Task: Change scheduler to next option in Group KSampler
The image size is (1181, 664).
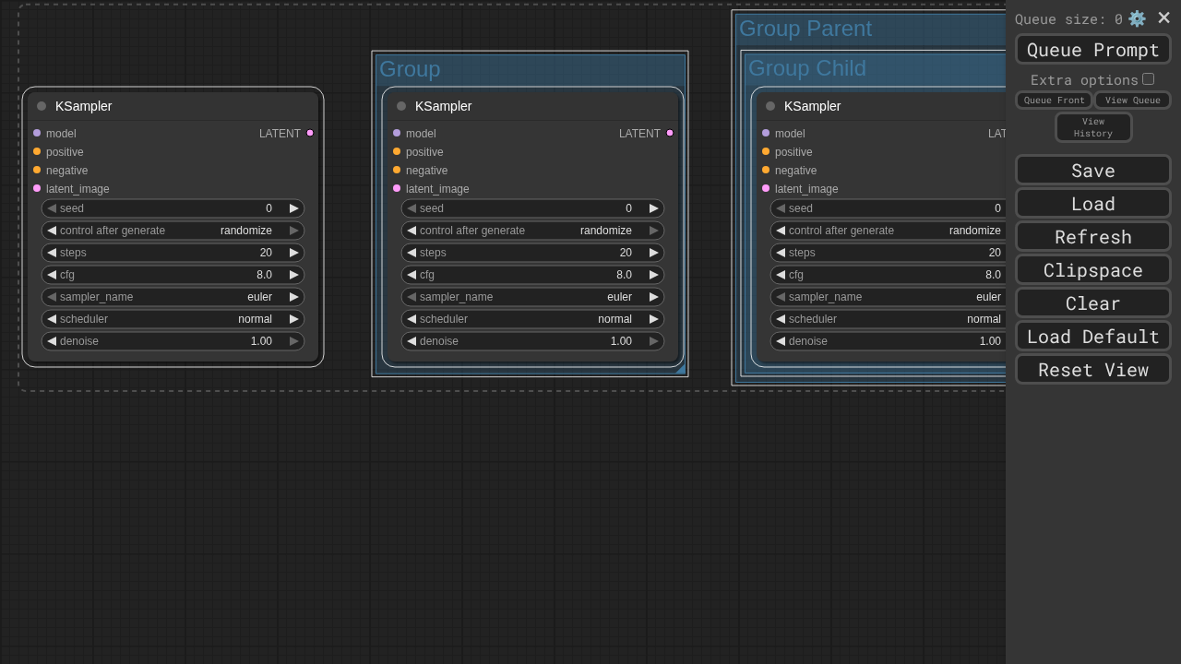Action: (x=653, y=319)
